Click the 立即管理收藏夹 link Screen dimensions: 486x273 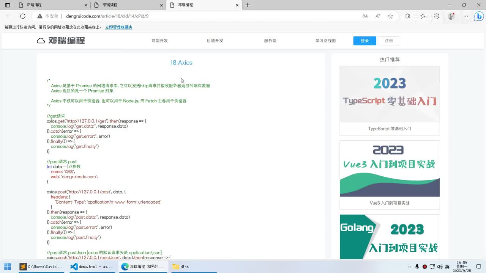pyautogui.click(x=118, y=27)
